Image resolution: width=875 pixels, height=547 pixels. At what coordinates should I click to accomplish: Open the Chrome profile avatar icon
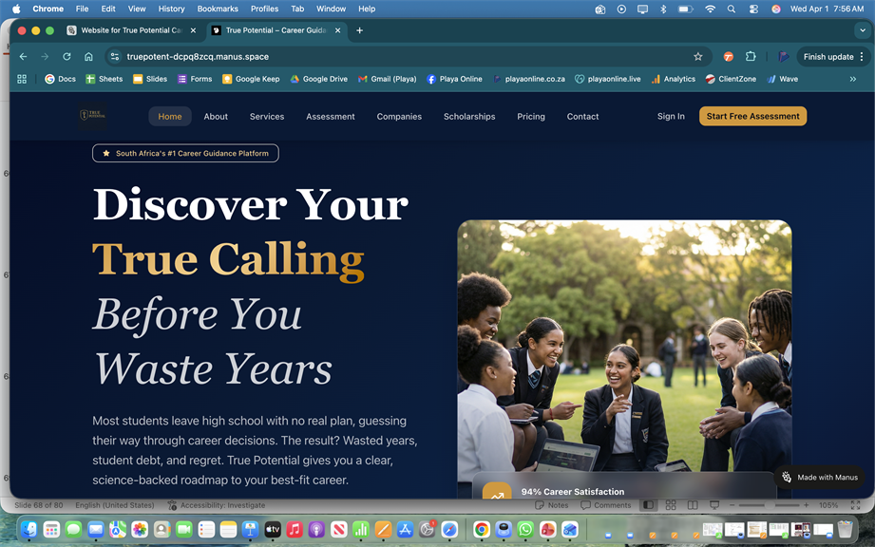[783, 56]
